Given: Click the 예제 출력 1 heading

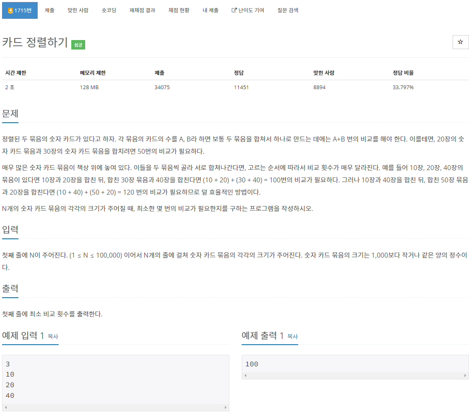Looking at the screenshot, I should (263, 336).
